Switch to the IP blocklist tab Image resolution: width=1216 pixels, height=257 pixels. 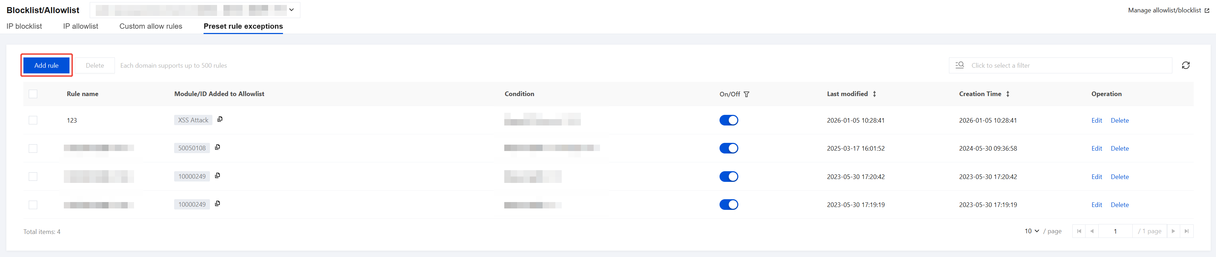(24, 26)
